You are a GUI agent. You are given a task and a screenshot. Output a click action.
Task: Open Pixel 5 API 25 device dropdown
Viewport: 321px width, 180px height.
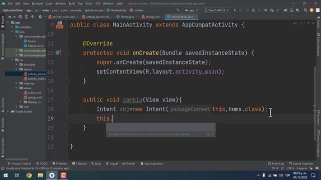tap(217, 10)
